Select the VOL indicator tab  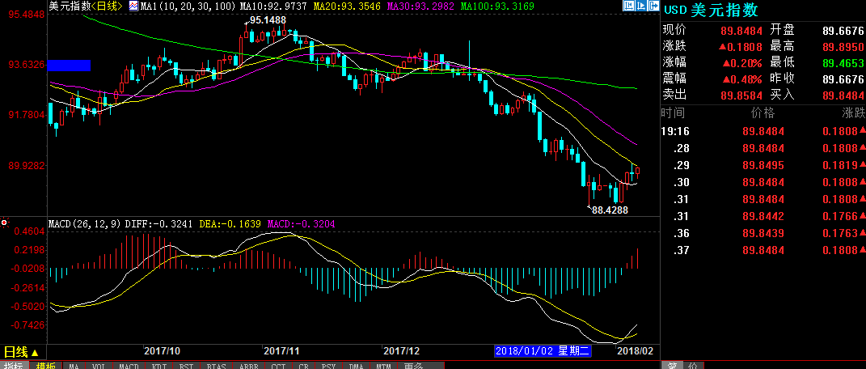point(99,366)
